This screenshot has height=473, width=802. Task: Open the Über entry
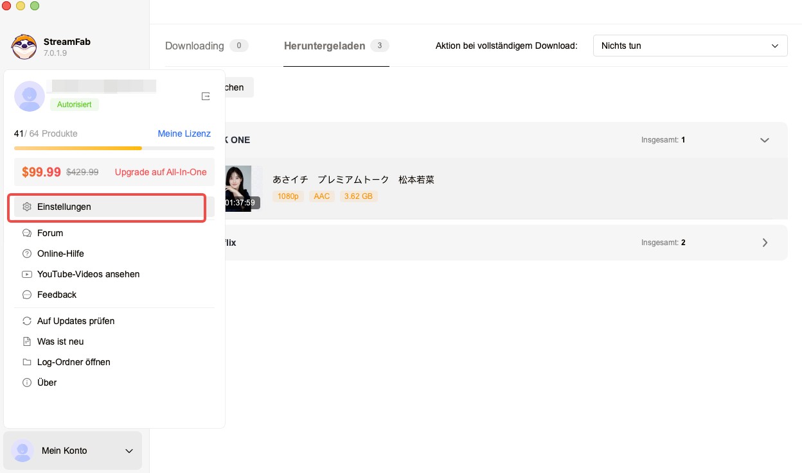click(x=114, y=383)
